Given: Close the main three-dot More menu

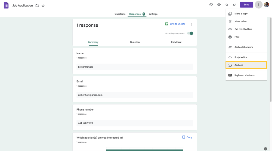Looking at the screenshot, I should 259,5.
